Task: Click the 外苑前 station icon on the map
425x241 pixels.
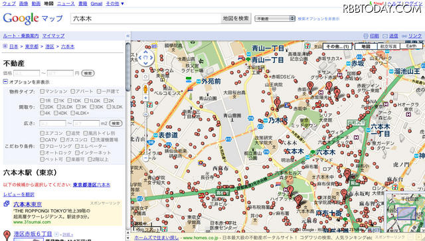Action: (x=199, y=81)
